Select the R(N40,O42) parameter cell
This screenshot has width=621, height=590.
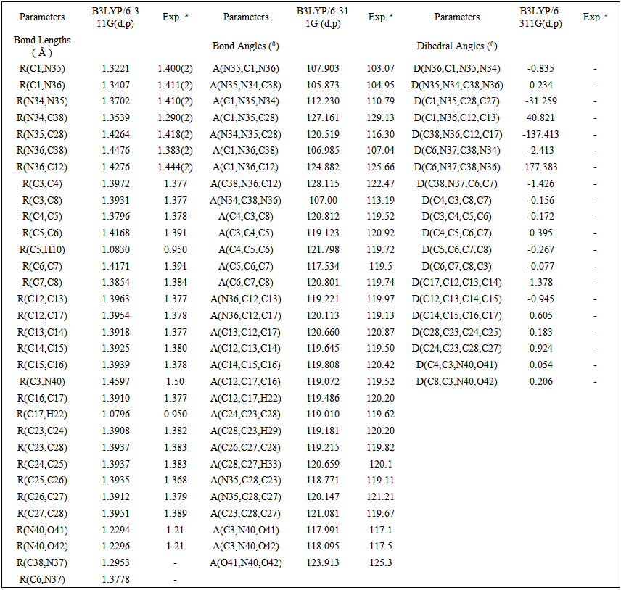point(42,546)
